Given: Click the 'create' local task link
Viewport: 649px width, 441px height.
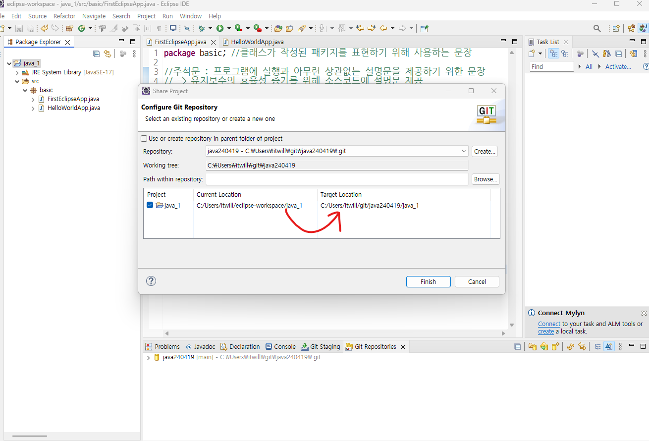Looking at the screenshot, I should click(x=546, y=331).
